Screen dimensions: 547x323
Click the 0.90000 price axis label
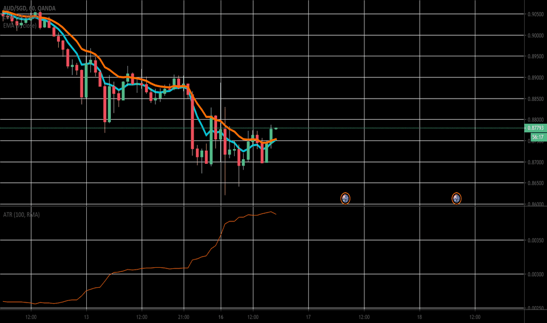click(x=535, y=35)
